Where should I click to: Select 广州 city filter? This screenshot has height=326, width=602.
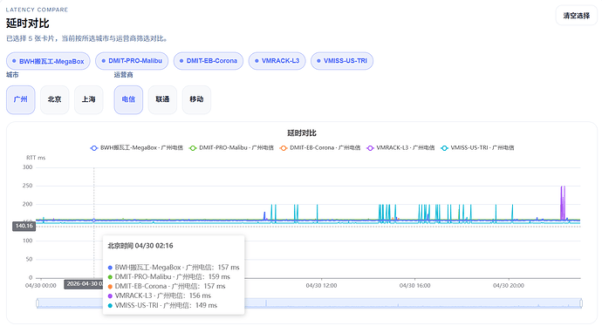coord(20,99)
